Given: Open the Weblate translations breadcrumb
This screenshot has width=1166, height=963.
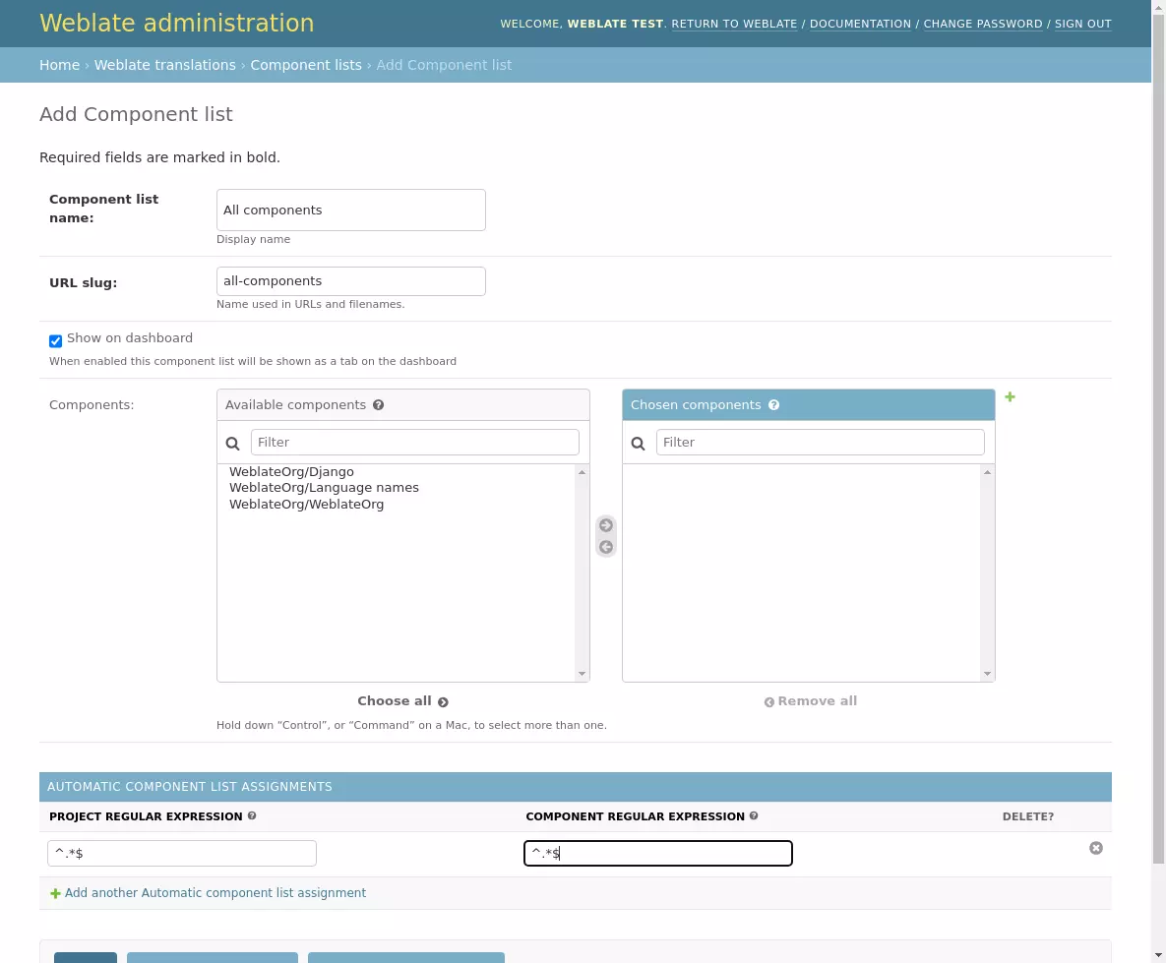Looking at the screenshot, I should 165,65.
